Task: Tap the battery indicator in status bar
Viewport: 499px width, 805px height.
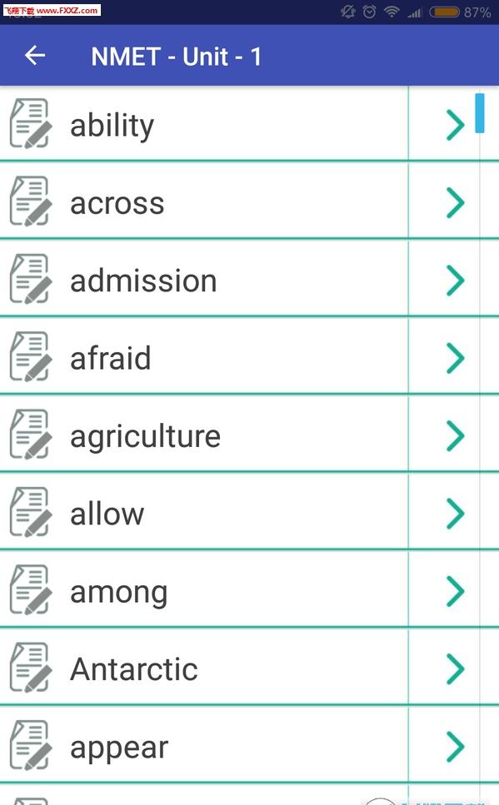Action: pyautogui.click(x=445, y=12)
